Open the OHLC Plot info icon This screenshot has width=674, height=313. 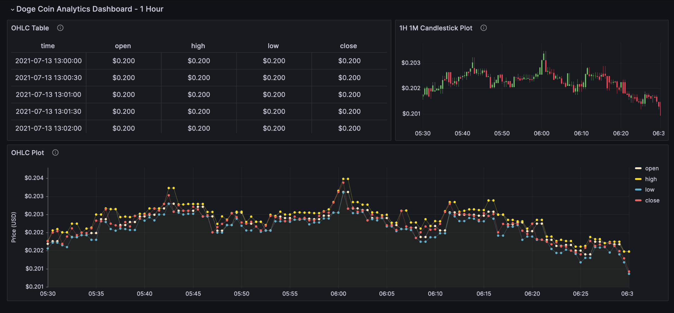(x=55, y=153)
